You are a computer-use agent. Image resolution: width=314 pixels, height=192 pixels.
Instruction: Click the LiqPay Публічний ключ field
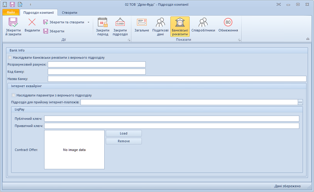[x=172, y=119]
